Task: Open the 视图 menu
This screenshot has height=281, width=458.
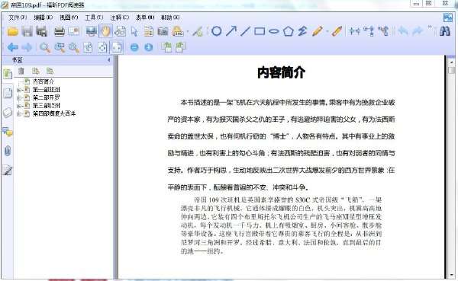Action: tap(69, 18)
